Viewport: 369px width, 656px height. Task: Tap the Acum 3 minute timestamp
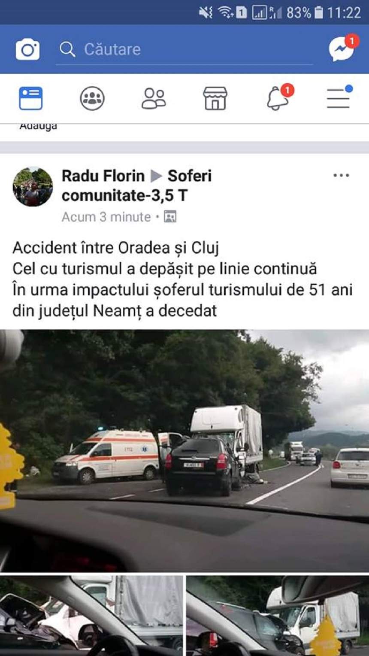coord(106,217)
